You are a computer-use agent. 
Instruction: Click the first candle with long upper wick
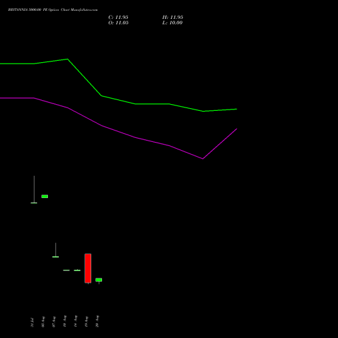point(34,189)
